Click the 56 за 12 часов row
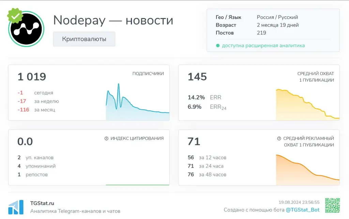The height and width of the screenshot is (219, 349). click(x=207, y=158)
